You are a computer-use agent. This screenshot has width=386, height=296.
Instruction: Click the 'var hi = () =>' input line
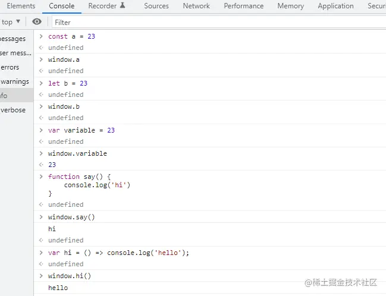point(119,253)
